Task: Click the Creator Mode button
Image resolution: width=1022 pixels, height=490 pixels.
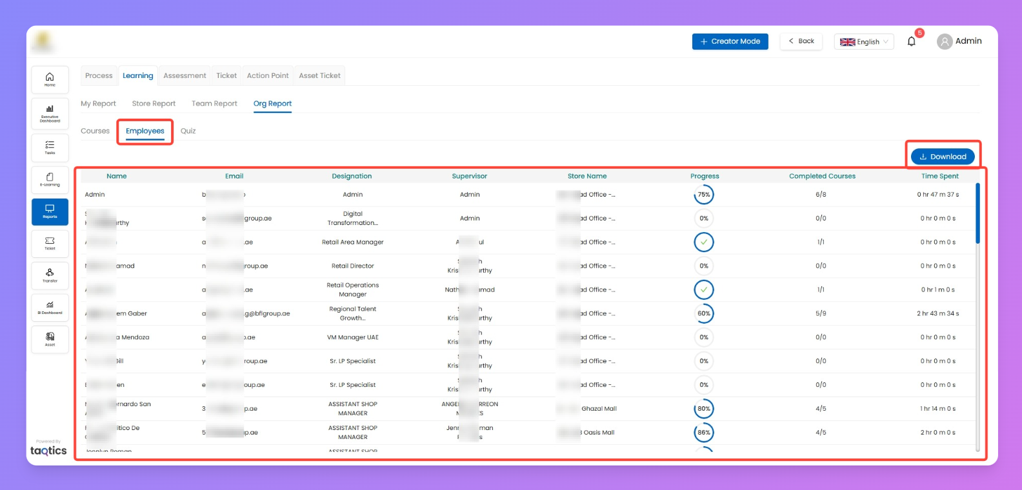Action: [730, 41]
